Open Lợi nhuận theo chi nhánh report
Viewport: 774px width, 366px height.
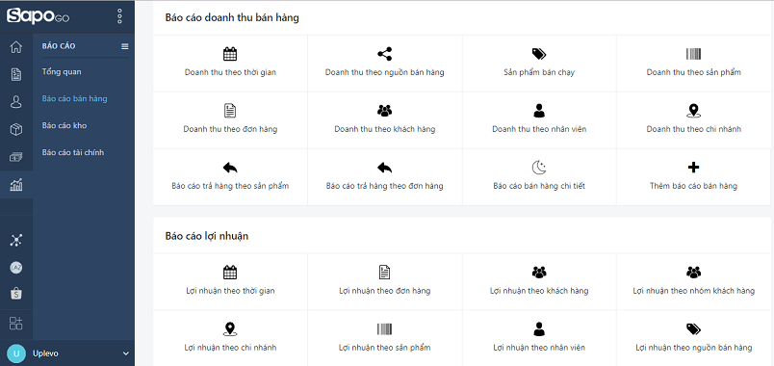(230, 338)
